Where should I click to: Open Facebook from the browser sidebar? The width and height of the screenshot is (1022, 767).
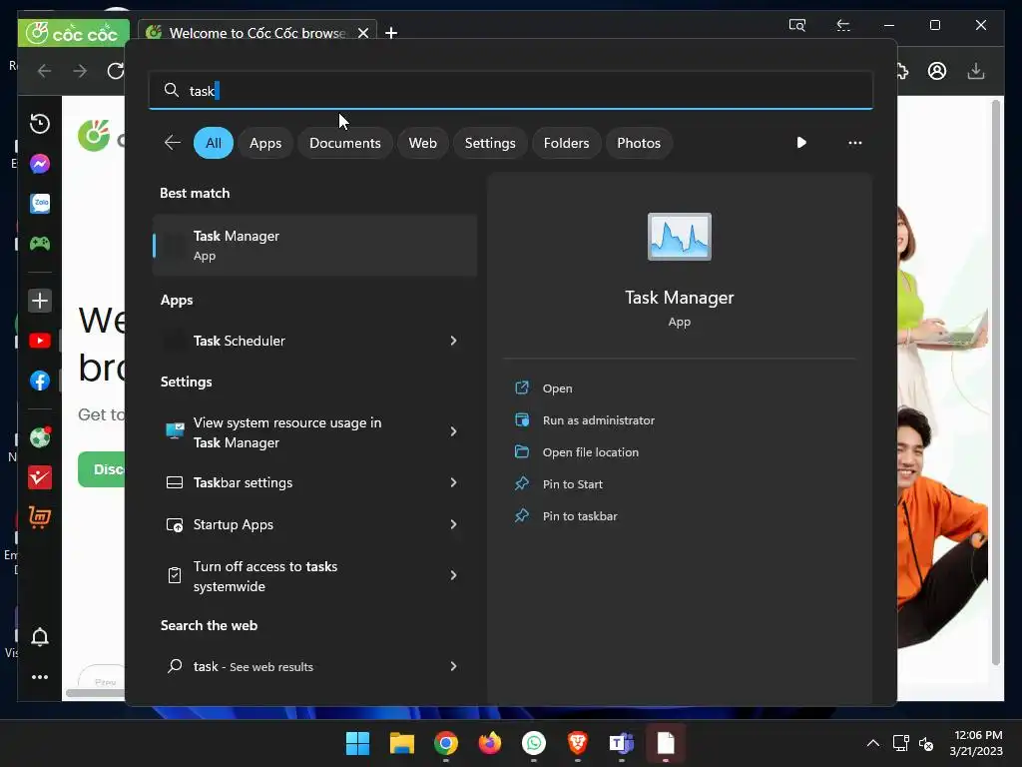coord(40,381)
